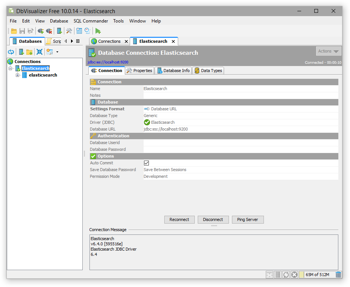Screen dimensions: 350x287
Task: Click the green Create SQL Commander icon
Action: pos(98,31)
